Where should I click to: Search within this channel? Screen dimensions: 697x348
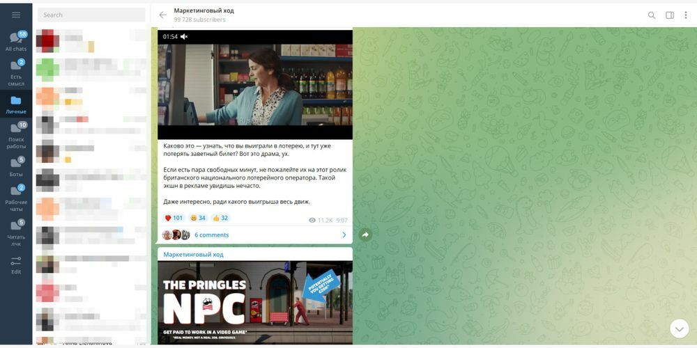pos(652,15)
